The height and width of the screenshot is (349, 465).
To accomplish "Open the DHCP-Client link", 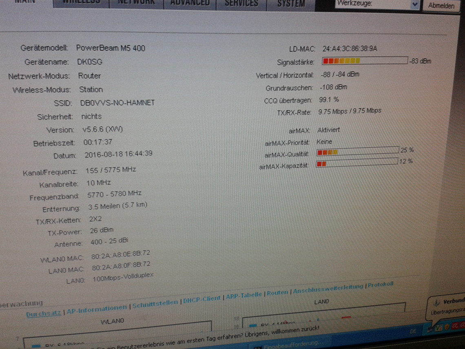I will tap(201, 299).
